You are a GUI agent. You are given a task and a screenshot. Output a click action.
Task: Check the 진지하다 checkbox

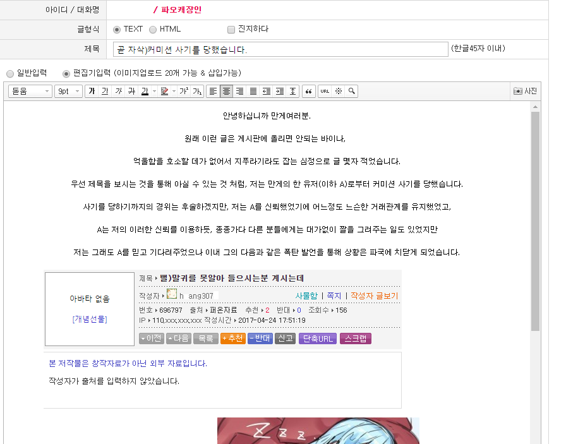[231, 29]
